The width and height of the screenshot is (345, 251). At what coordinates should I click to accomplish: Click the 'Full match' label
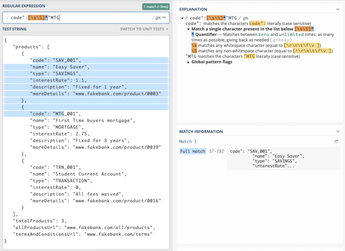click(192, 151)
